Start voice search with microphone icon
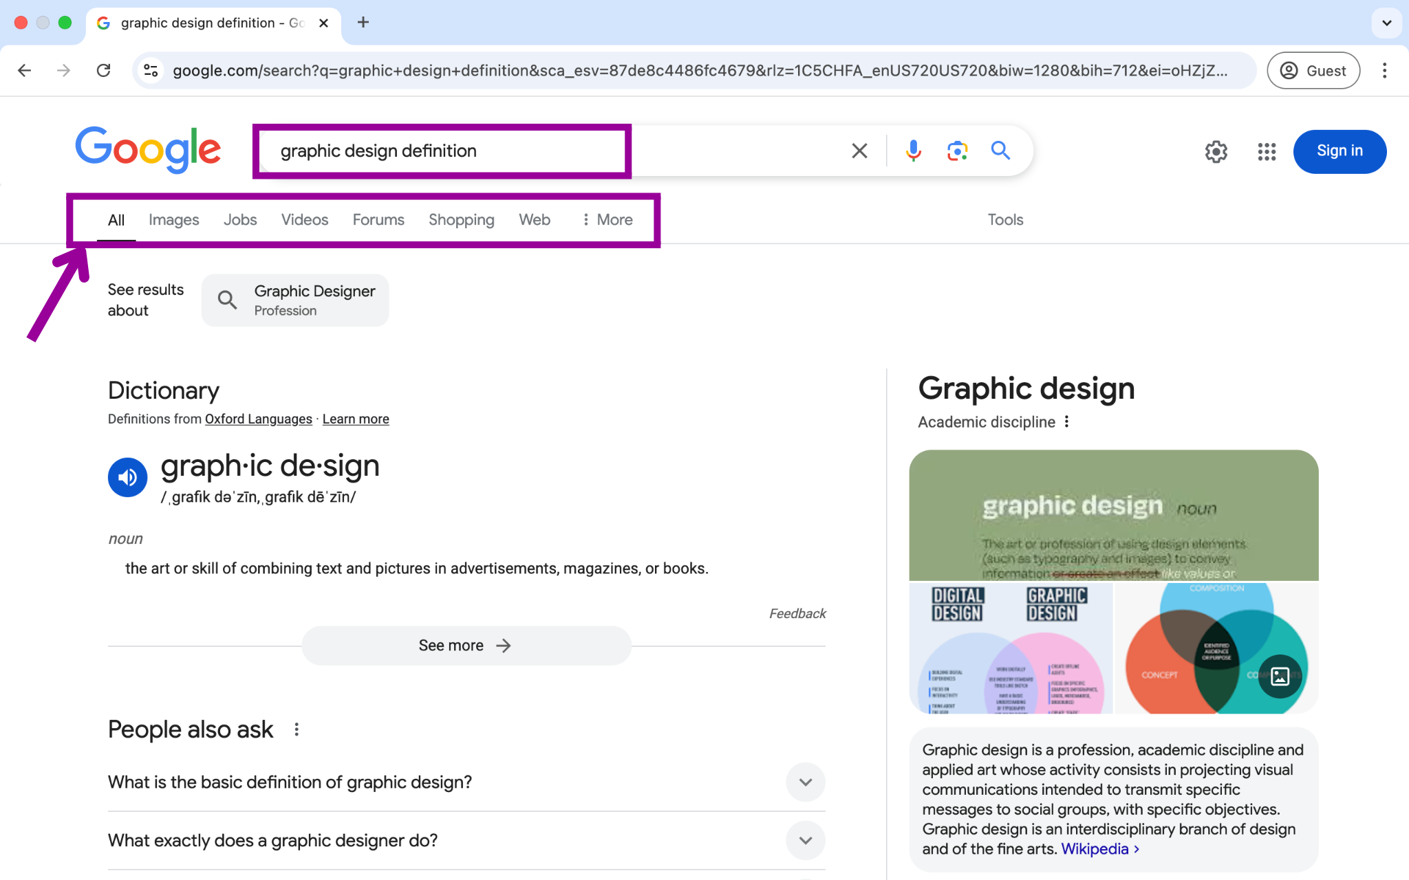 coord(914,151)
